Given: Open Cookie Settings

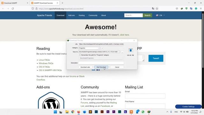Looking at the screenshot, I should coord(188,107).
